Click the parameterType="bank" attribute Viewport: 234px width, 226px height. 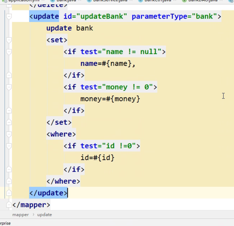[x=175, y=16]
